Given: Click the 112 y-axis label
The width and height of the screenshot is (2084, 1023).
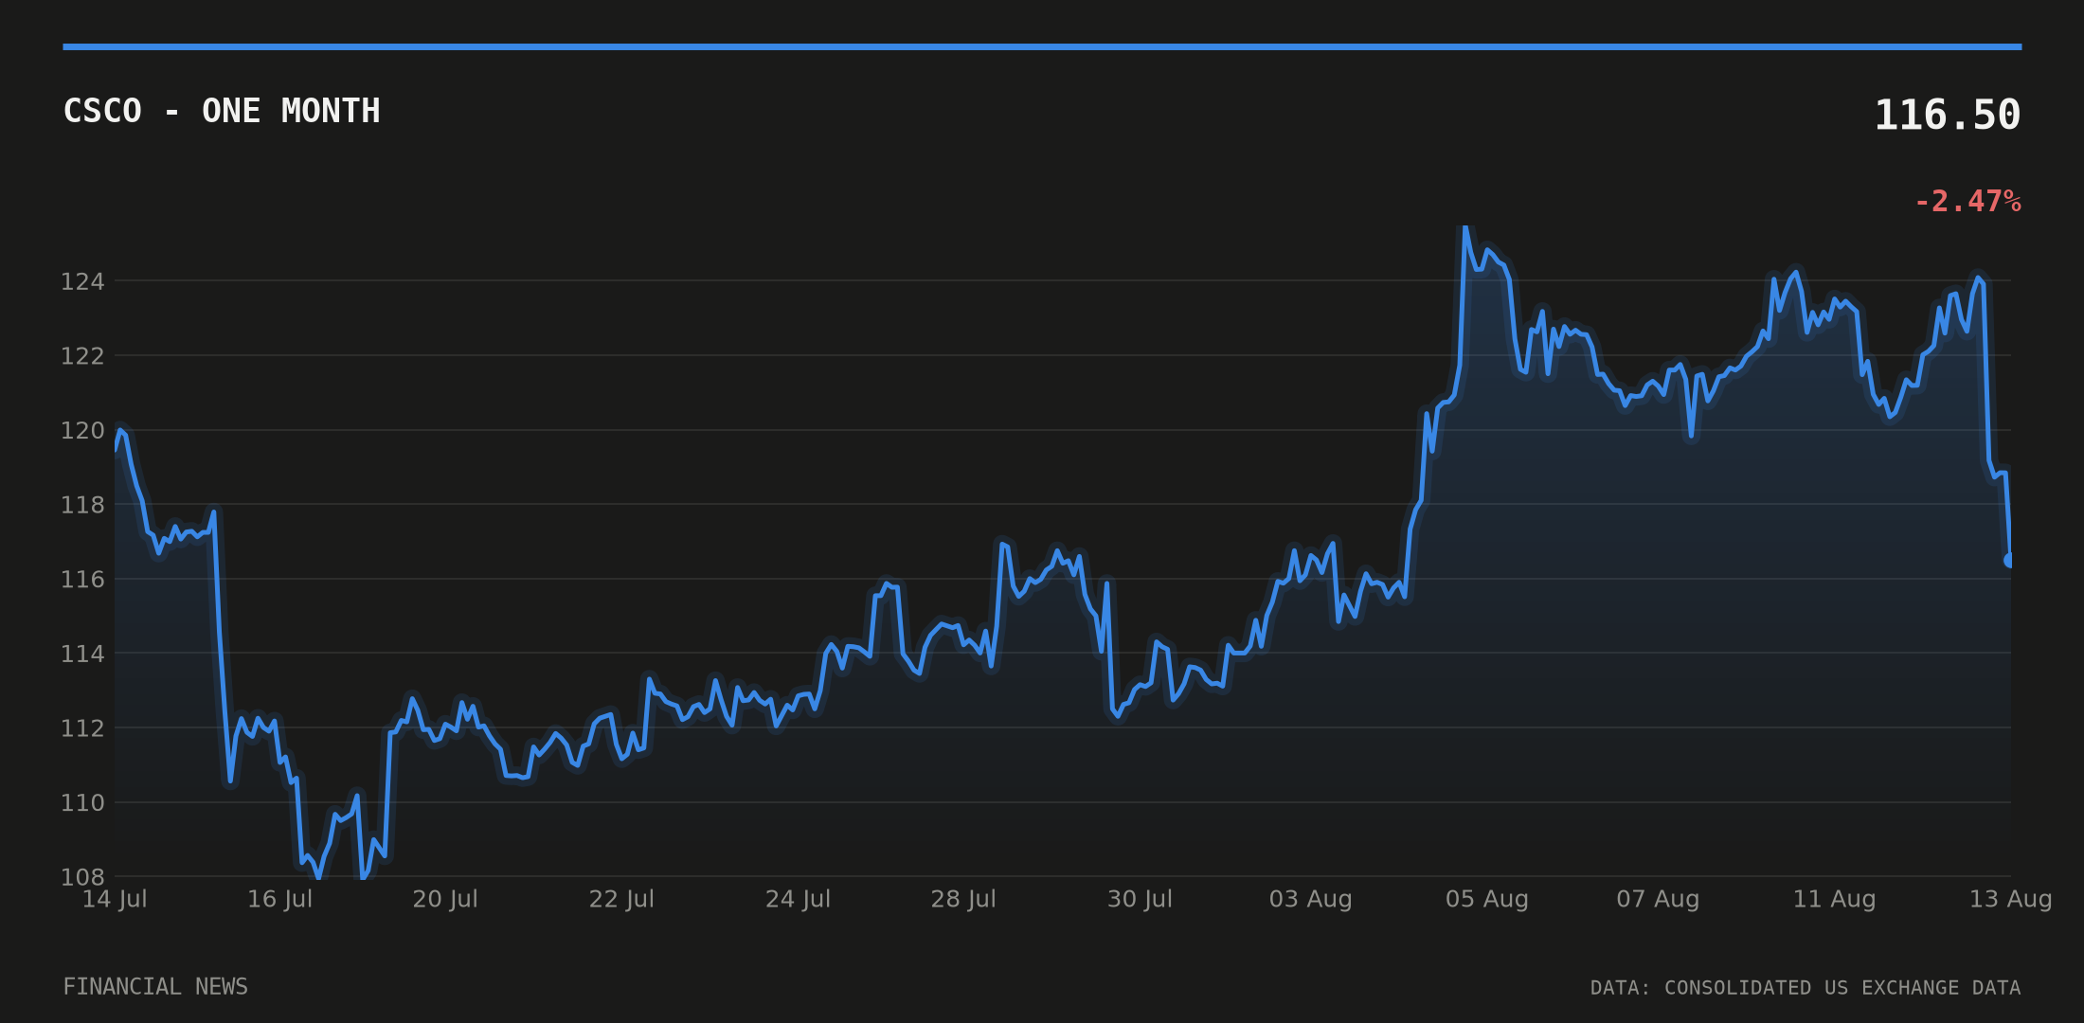Looking at the screenshot, I should (x=82, y=728).
